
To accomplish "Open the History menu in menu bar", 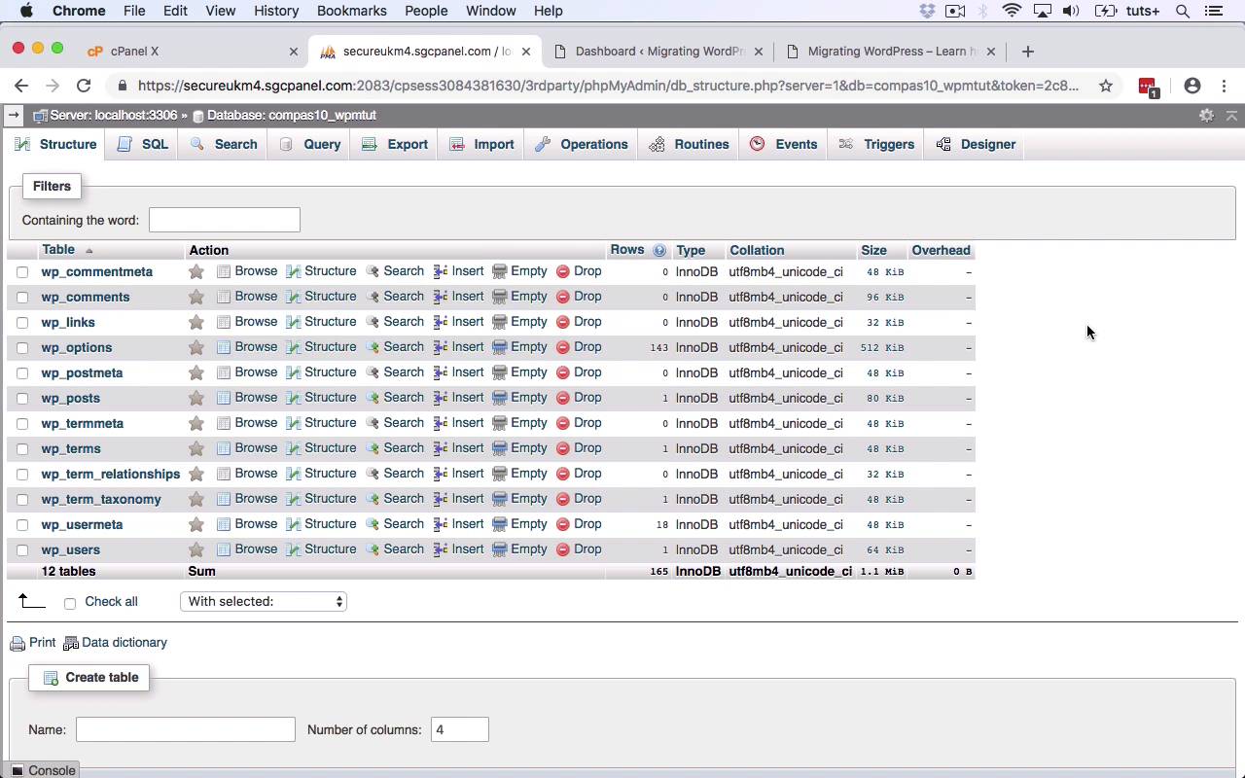I will click(x=276, y=11).
